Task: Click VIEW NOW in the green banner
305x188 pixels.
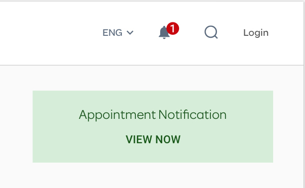Action: (153, 139)
